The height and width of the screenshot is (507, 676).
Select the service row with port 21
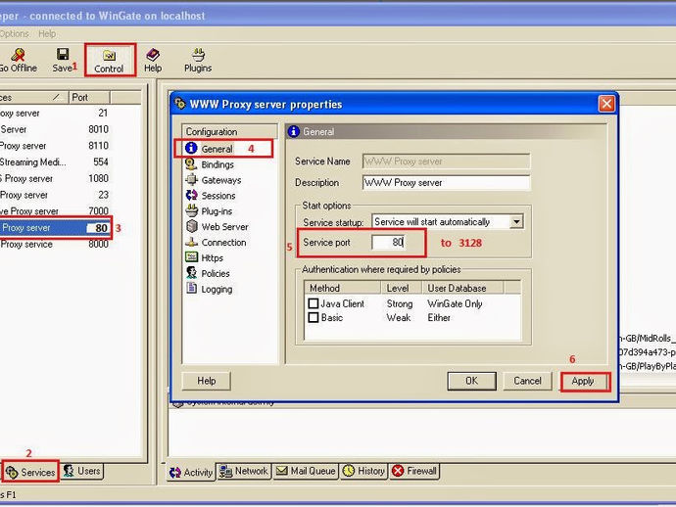click(x=55, y=114)
